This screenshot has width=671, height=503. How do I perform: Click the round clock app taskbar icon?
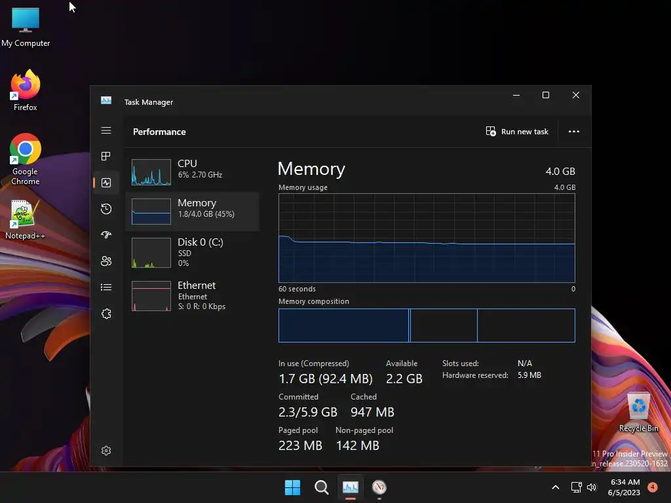[x=379, y=487]
